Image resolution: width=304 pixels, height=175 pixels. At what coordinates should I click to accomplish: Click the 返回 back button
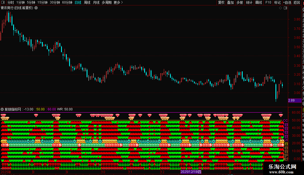297,2
